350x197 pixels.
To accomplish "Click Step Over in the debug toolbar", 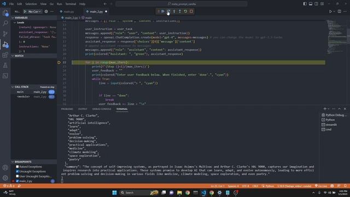I will [168, 11].
